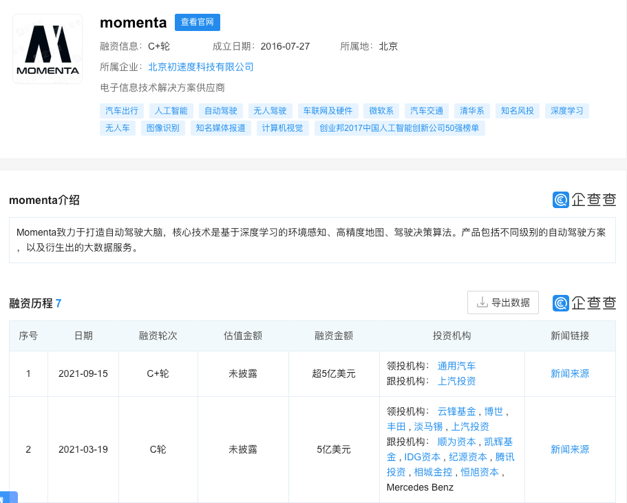Open investor 云锋基金 link

coord(456,411)
